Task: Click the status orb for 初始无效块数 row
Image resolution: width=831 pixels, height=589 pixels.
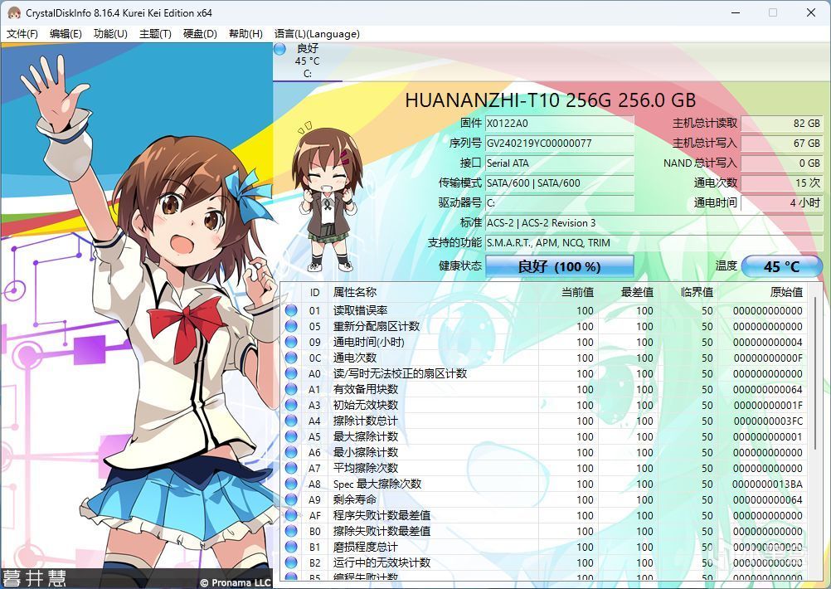Action: (291, 405)
